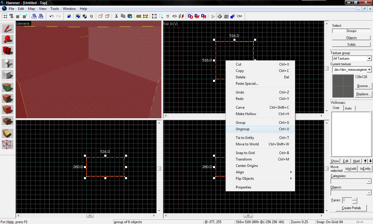Toggle the Solids selection mode
The width and height of the screenshot is (373, 224).
pyautogui.click(x=351, y=45)
